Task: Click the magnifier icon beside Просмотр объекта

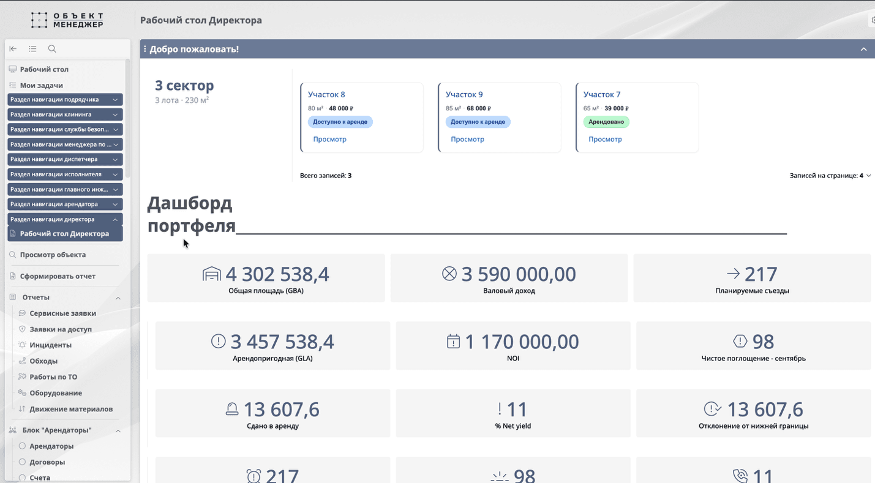Action: pos(12,255)
